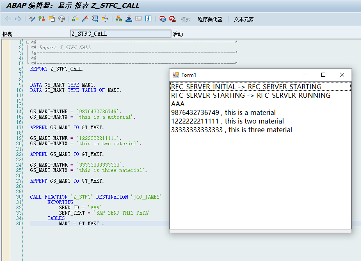361x261 pixels.
Task: Collapse the comment block at line 1
Action: tap(27, 42)
